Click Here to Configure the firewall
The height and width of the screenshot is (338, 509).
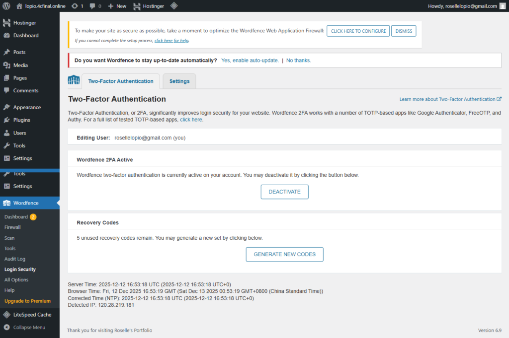click(358, 31)
